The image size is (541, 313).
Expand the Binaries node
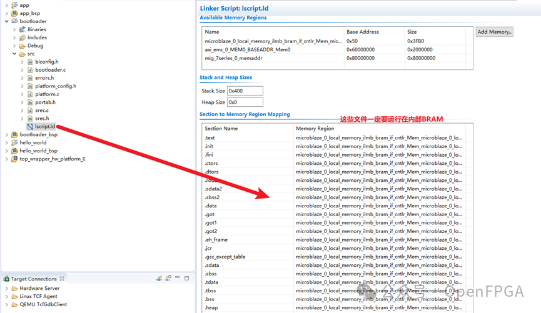14,29
